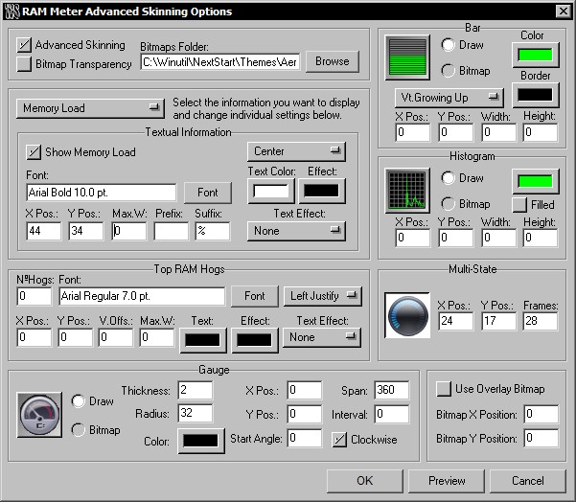This screenshot has height=502, width=576.
Task: Select Bitmap radio in Bar group
Action: 448,71
